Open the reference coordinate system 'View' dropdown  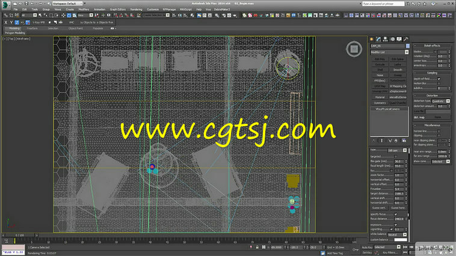85,15
